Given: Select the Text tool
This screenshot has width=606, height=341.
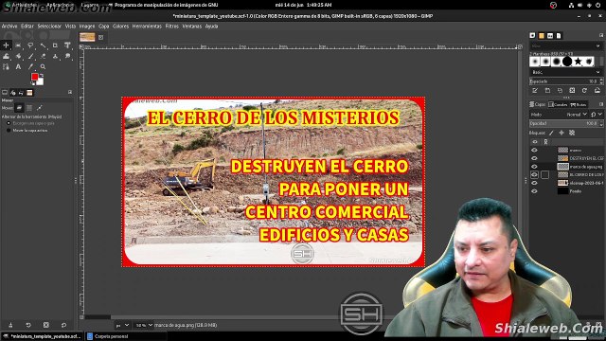Looking at the screenshot, I should (18, 67).
